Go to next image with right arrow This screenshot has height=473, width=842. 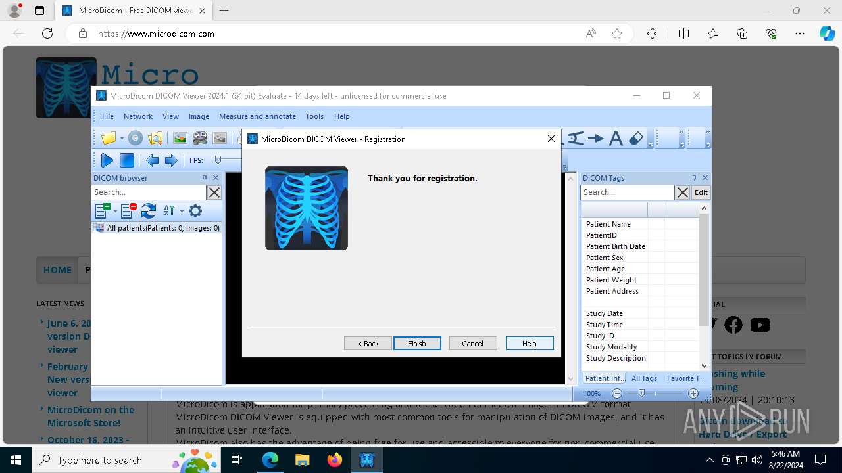tap(171, 160)
